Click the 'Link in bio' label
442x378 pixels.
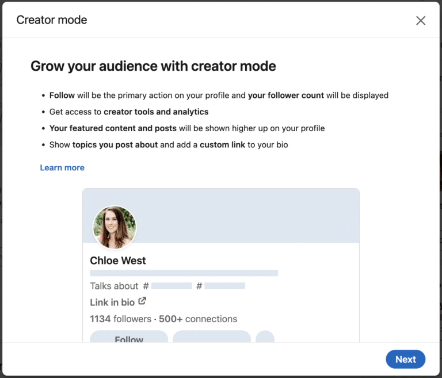[112, 302]
